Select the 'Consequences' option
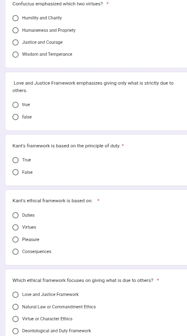The image size is (187, 336). [x=15, y=251]
